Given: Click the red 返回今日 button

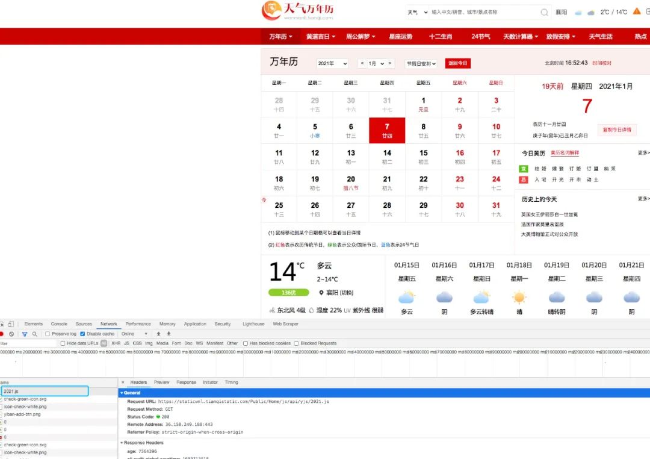Looking at the screenshot, I should (x=457, y=63).
